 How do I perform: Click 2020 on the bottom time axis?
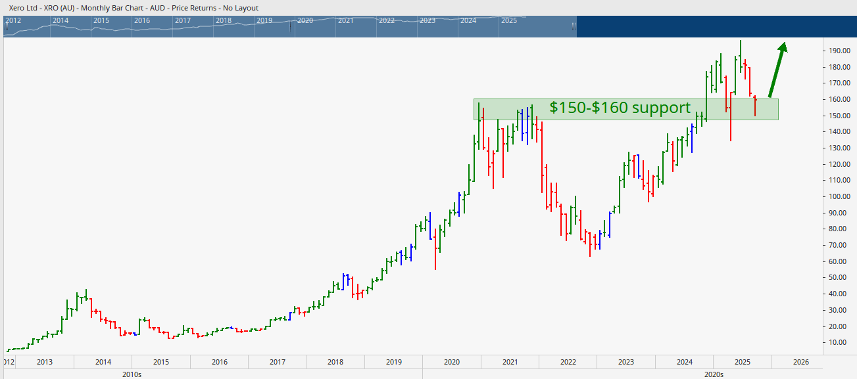pyautogui.click(x=452, y=362)
